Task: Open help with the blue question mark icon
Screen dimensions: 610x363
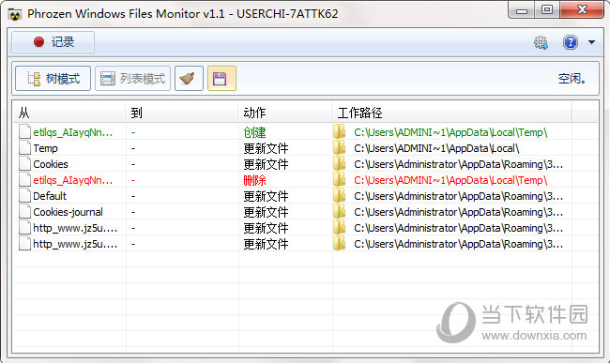Action: (x=571, y=42)
